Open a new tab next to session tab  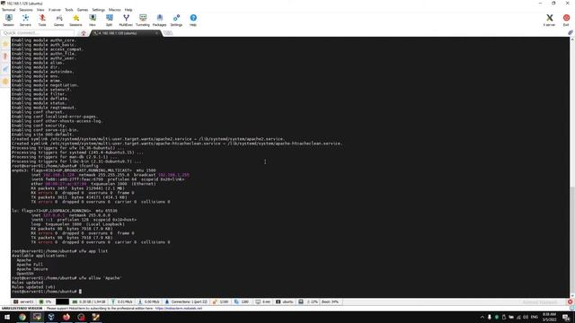pyautogui.click(x=168, y=33)
